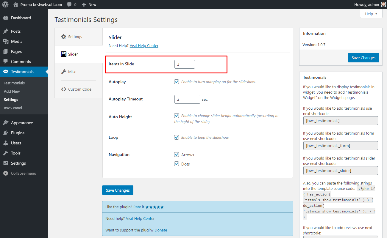Uncheck the Arrows navigation checkbox
The image size is (387, 238).
tap(177, 155)
